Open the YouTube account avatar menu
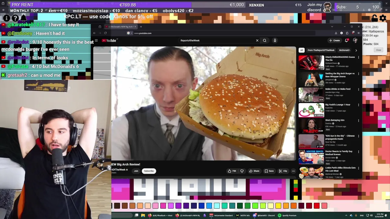 tap(355, 40)
